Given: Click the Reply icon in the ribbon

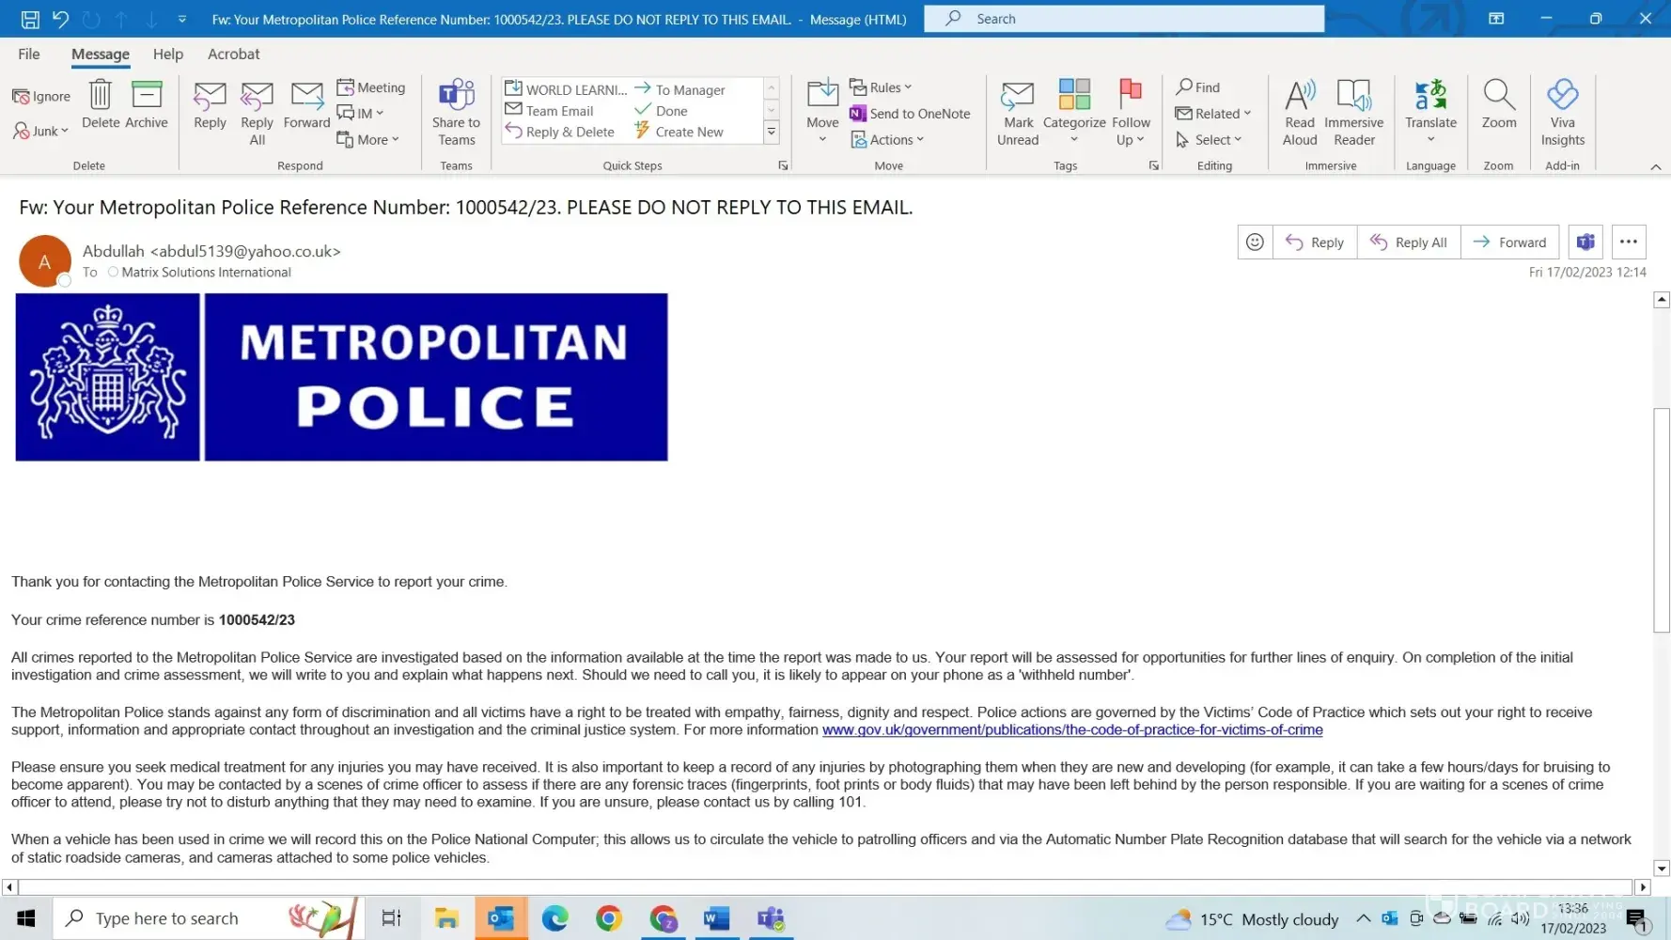Looking at the screenshot, I should pos(210,104).
